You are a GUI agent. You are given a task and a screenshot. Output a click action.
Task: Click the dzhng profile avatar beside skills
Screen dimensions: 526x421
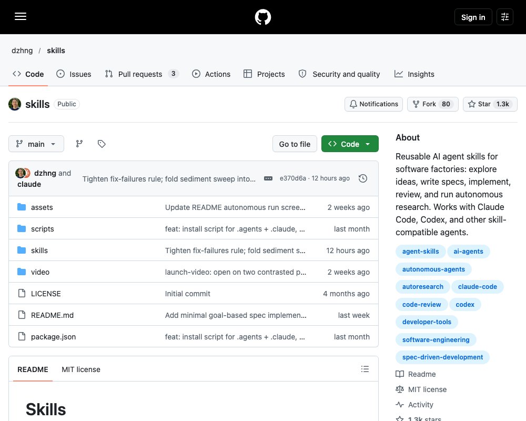(x=15, y=104)
